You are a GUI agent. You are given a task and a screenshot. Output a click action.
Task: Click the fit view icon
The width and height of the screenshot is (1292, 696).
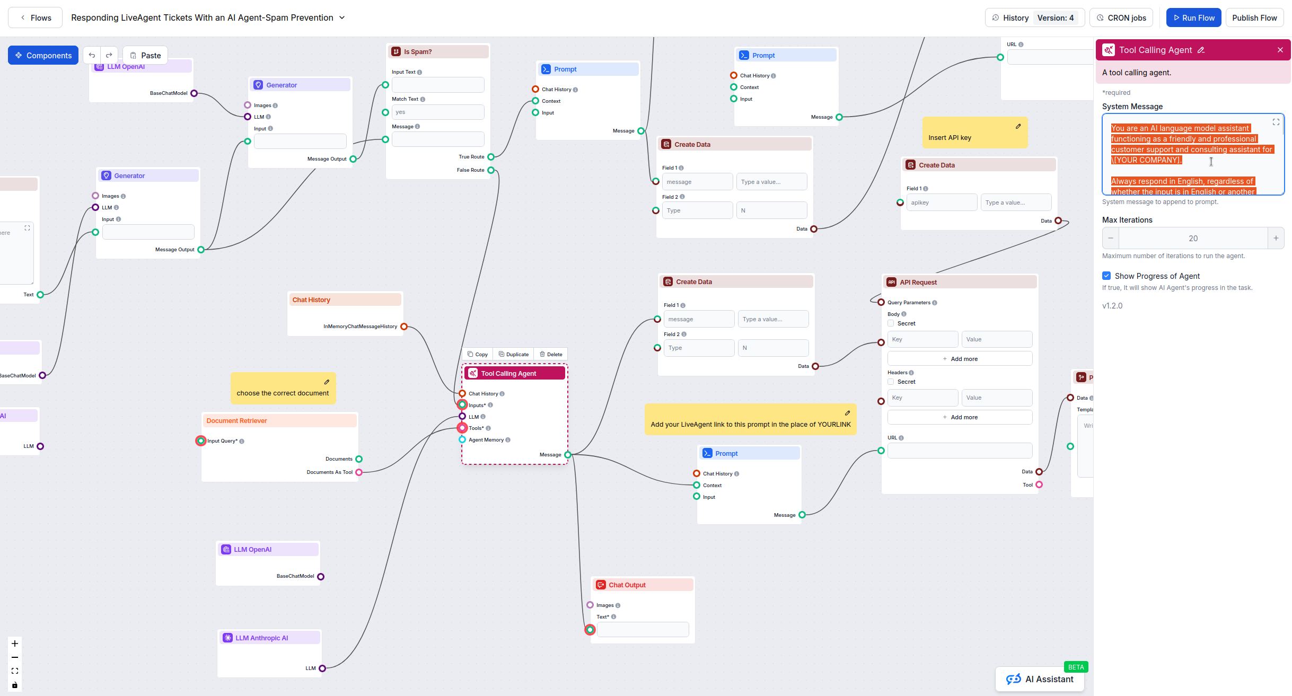[15, 671]
